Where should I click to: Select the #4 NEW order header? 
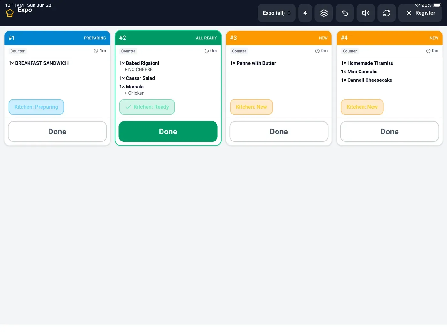(x=390, y=38)
